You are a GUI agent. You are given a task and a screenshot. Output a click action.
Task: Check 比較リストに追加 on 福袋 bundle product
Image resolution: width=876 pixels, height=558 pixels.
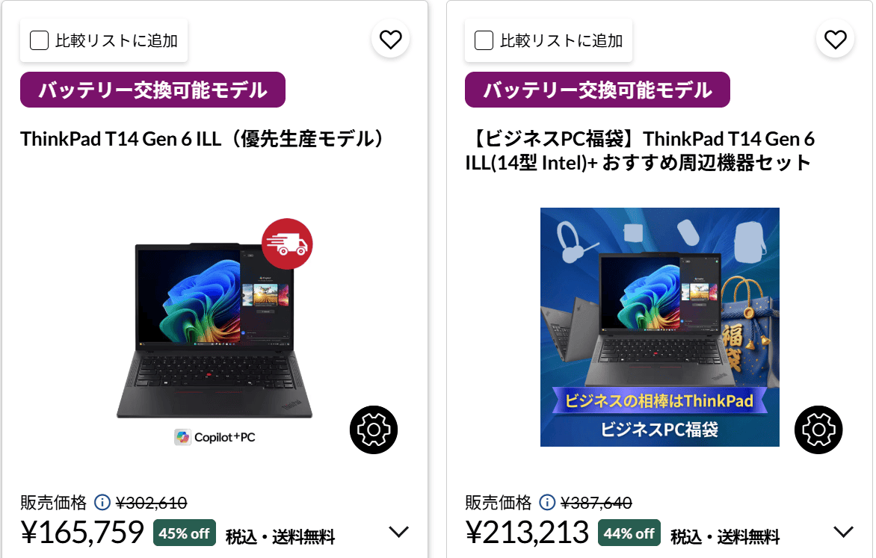pos(484,40)
